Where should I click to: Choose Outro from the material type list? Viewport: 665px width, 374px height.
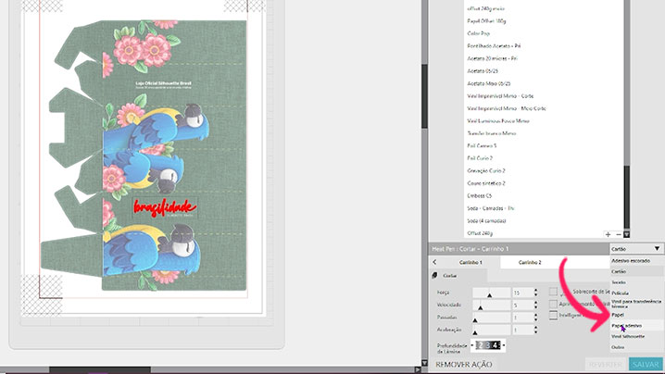635,347
